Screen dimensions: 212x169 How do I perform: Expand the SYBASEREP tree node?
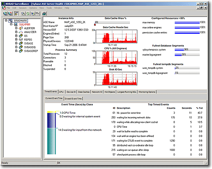pyautogui.click(x=16, y=51)
